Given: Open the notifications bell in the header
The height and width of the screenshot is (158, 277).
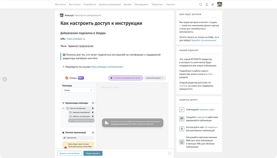Looking at the screenshot, I should pos(207,4).
